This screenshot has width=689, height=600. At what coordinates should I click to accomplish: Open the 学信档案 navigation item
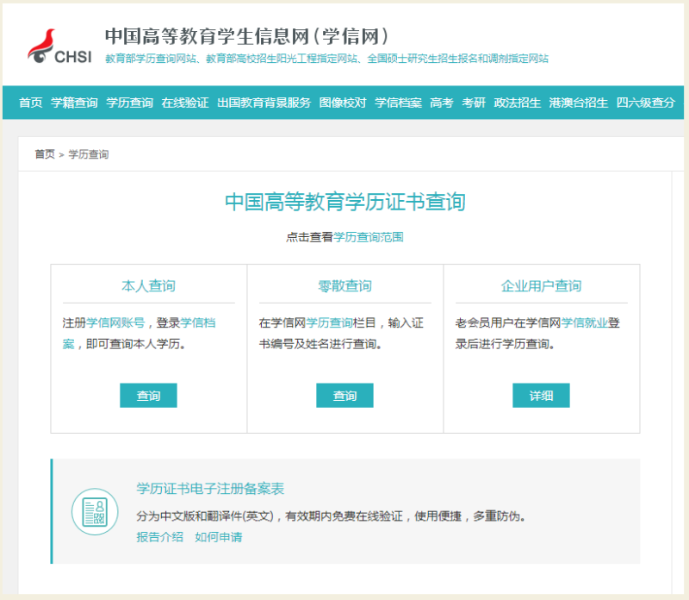pyautogui.click(x=398, y=103)
